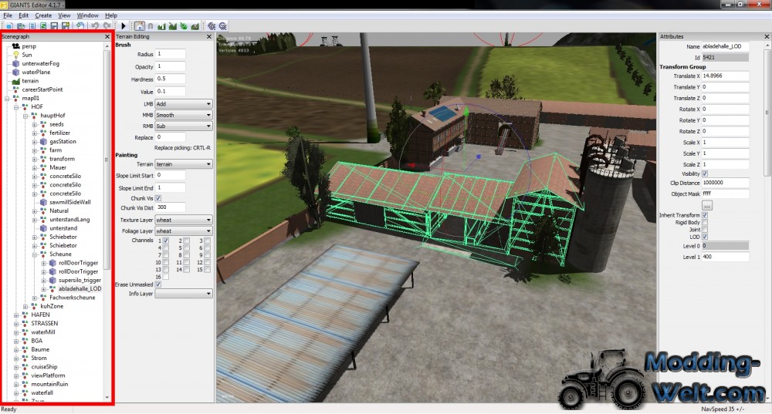Enable the Rigid Body checkbox
The width and height of the screenshot is (772, 414).
coord(704,222)
